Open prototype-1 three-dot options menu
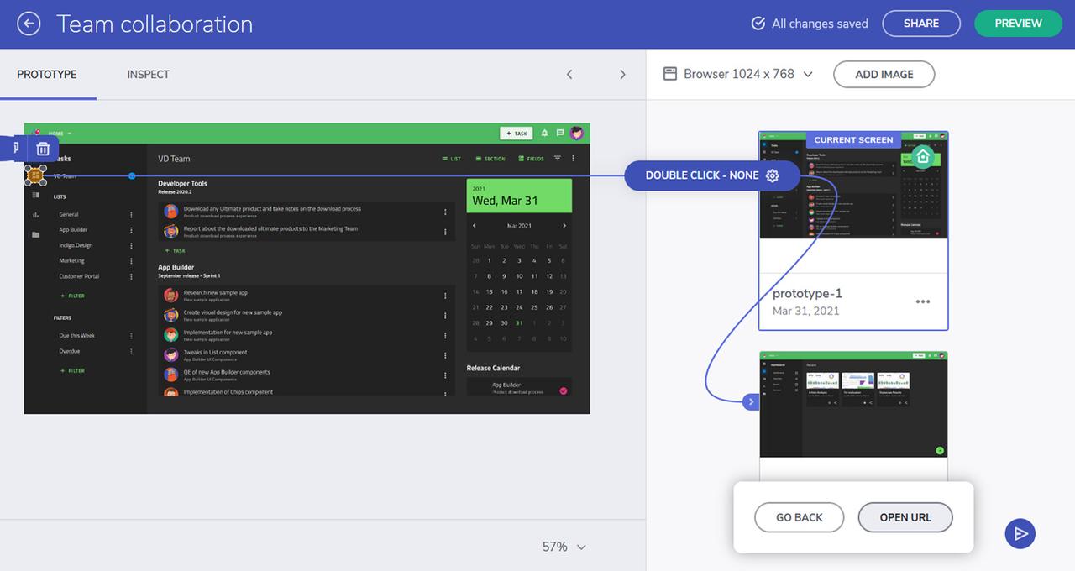 pyautogui.click(x=923, y=302)
